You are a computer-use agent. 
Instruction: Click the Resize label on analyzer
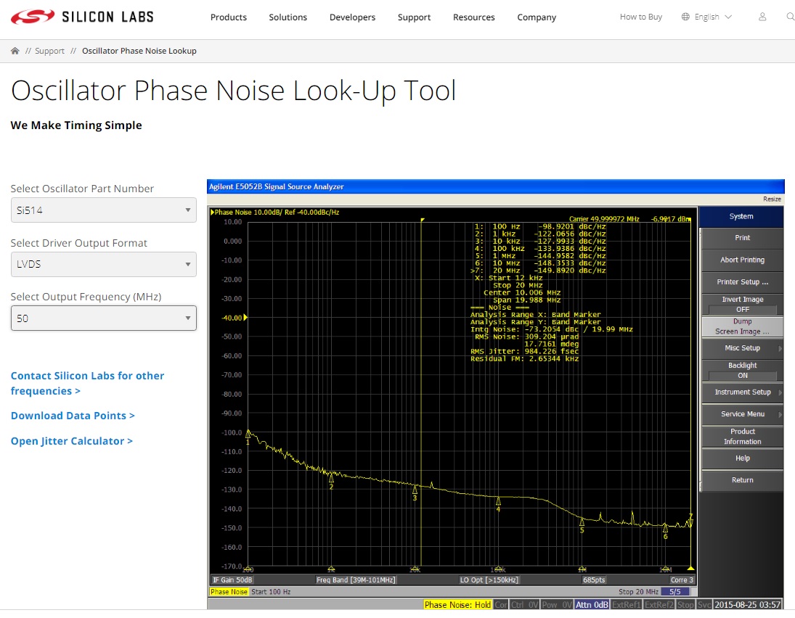tap(772, 199)
